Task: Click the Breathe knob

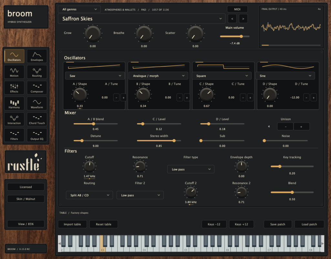Action: (144, 34)
